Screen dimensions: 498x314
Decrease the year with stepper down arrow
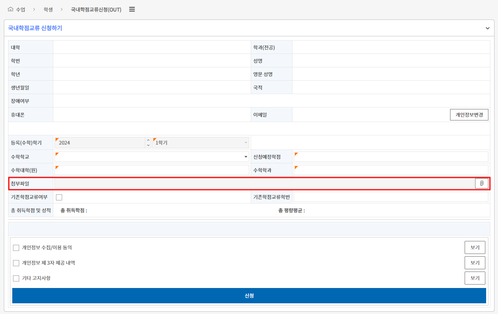(148, 145)
